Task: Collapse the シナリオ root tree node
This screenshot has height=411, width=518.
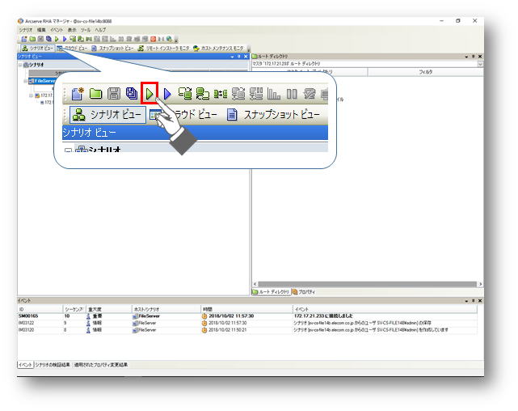Action: pyautogui.click(x=20, y=65)
